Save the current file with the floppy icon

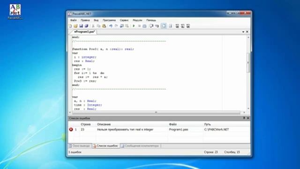coord(81,26)
